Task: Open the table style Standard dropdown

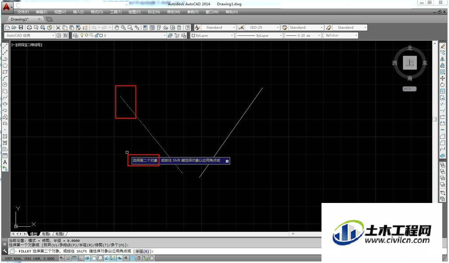Action: tap(305, 27)
